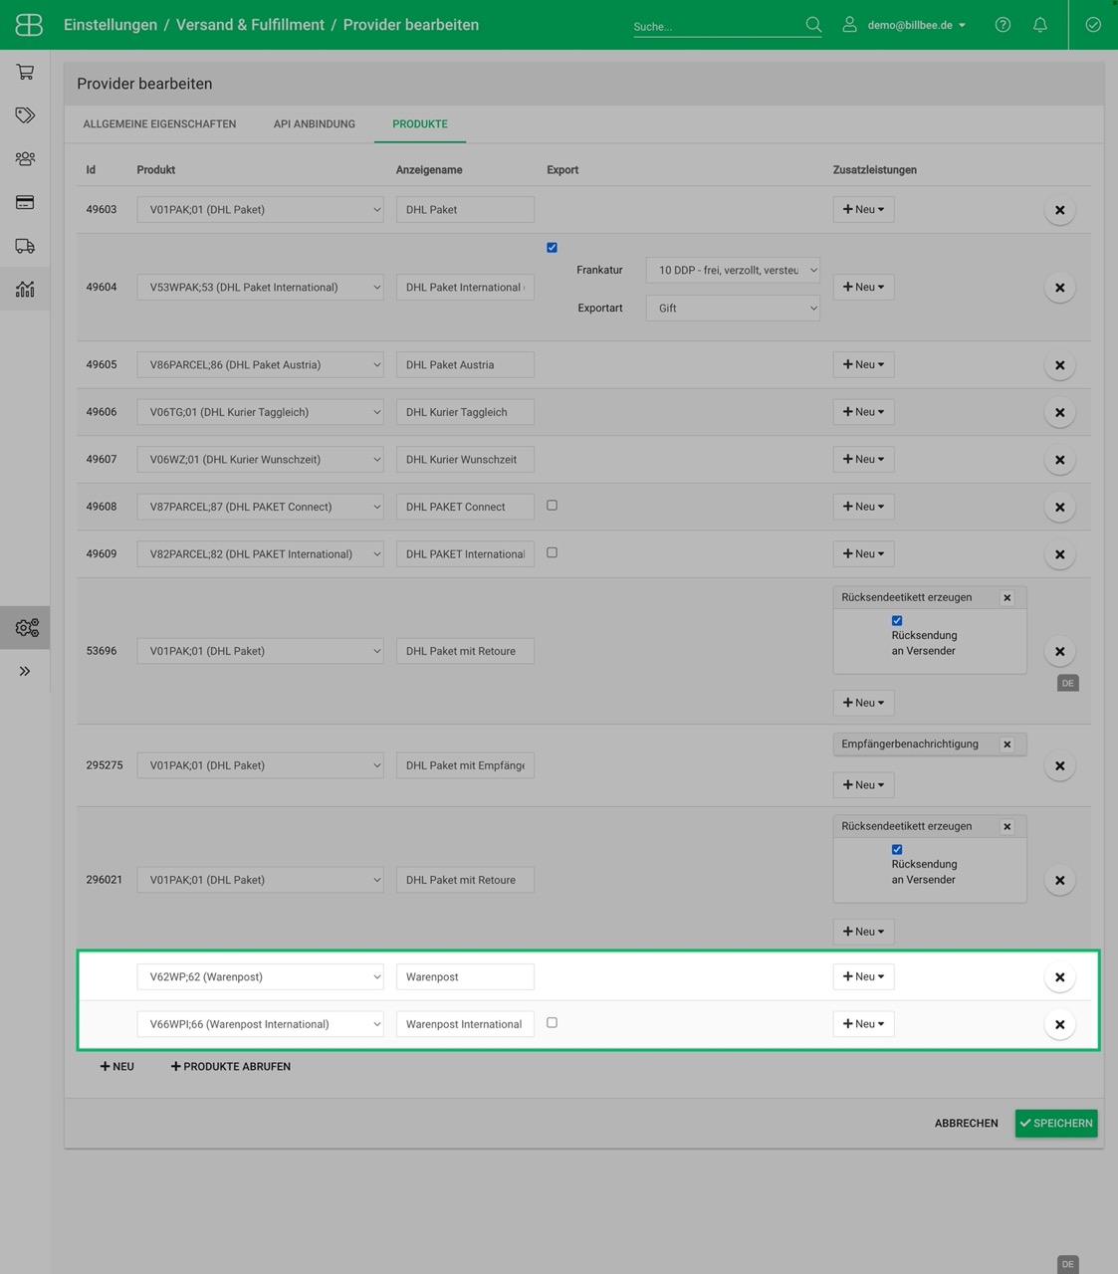
Task: Open the notifications bell icon
Action: point(1039,25)
